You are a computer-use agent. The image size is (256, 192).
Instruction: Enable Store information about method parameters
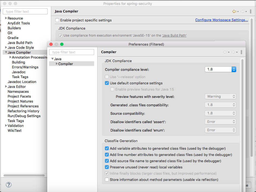107,180
